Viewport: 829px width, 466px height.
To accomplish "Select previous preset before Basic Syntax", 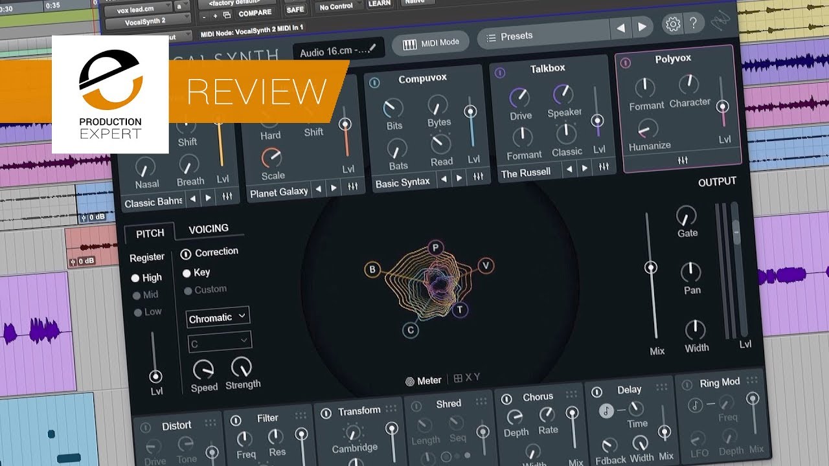I will tap(445, 179).
